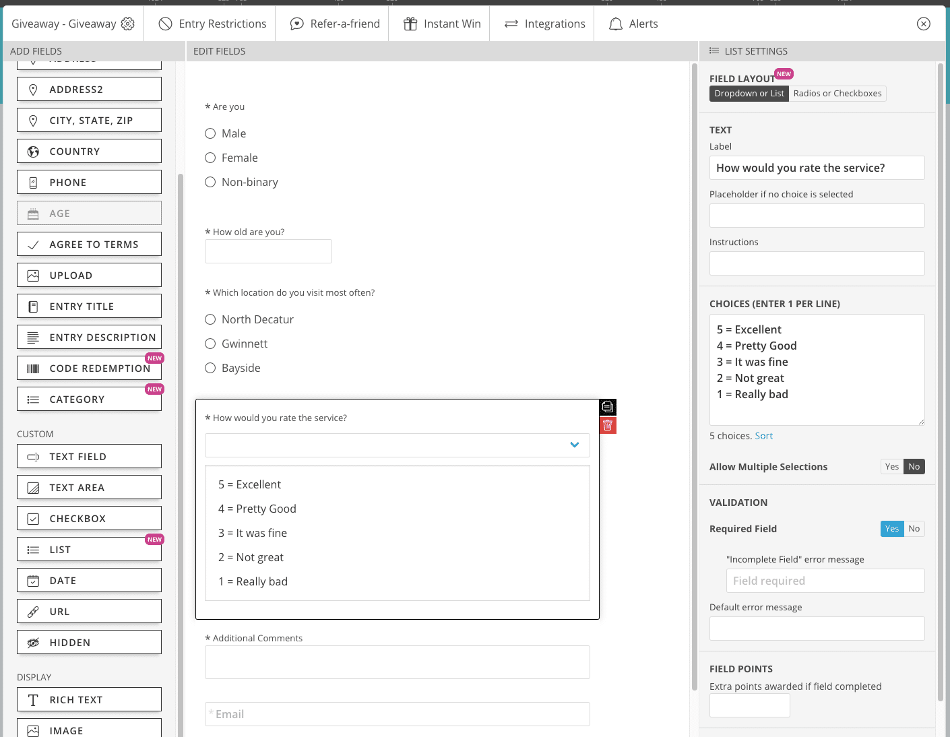The width and height of the screenshot is (950, 737).
Task: Expand the service rating dropdown
Action: click(x=397, y=445)
